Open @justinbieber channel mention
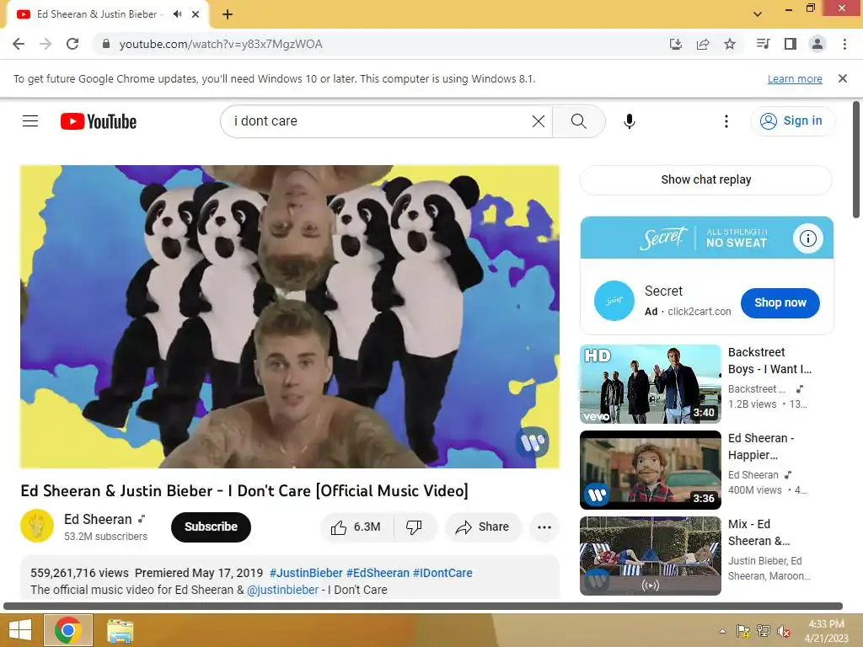 click(x=283, y=590)
